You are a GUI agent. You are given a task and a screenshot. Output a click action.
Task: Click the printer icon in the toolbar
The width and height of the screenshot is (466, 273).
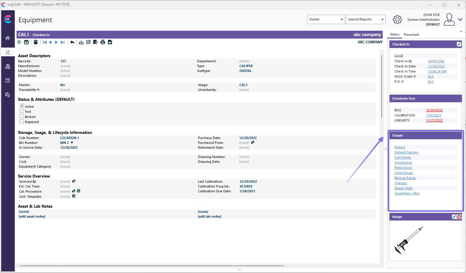pyautogui.click(x=103, y=42)
